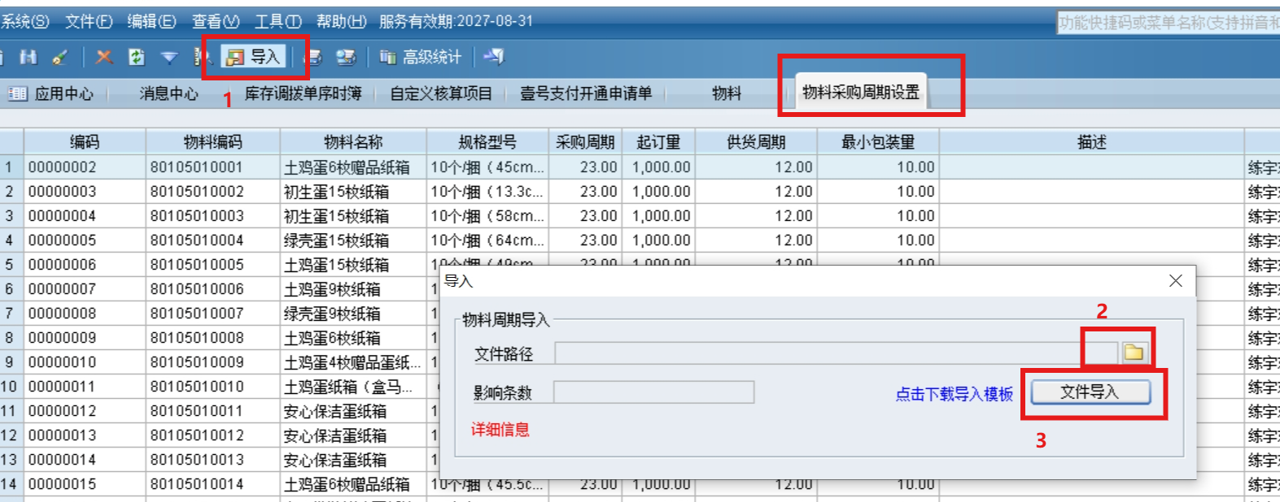Switch to the 自定义核算项目 tab
This screenshot has height=502, width=1280.
(440, 93)
